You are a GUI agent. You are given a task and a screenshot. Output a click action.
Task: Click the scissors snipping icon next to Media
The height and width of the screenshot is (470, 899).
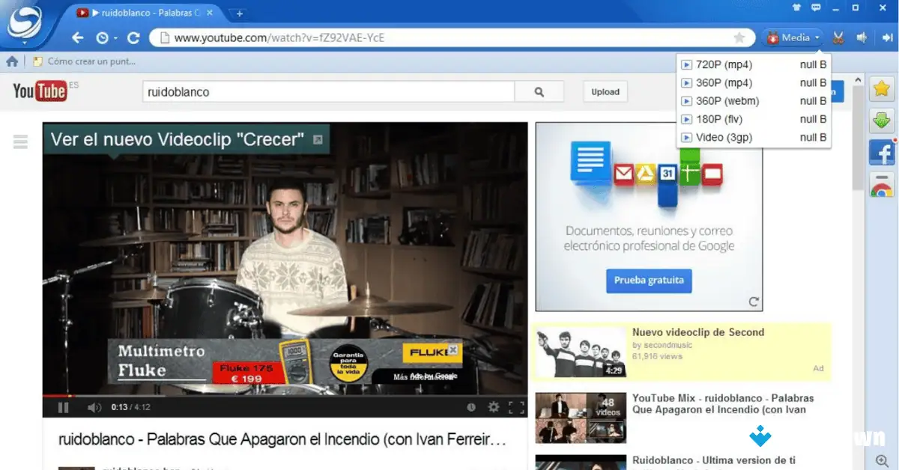[839, 36]
